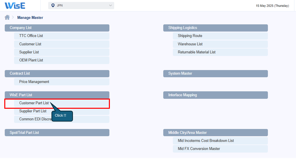Go to home via house icon
Screen dimensions: 296x159
click(7, 17)
